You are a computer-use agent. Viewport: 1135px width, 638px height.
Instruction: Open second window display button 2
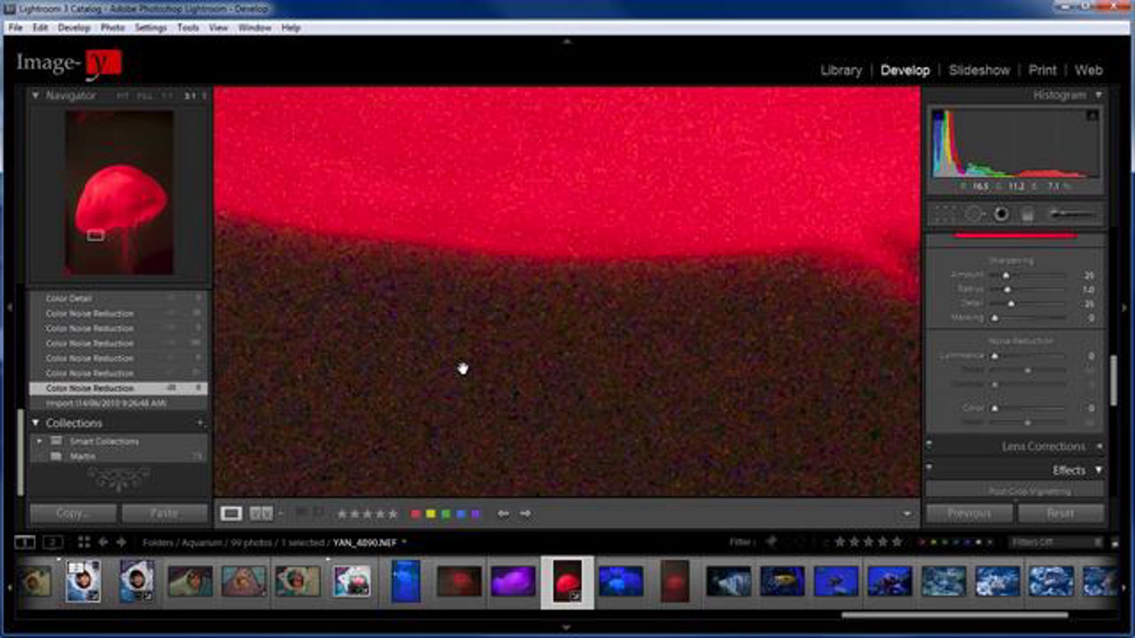53,542
